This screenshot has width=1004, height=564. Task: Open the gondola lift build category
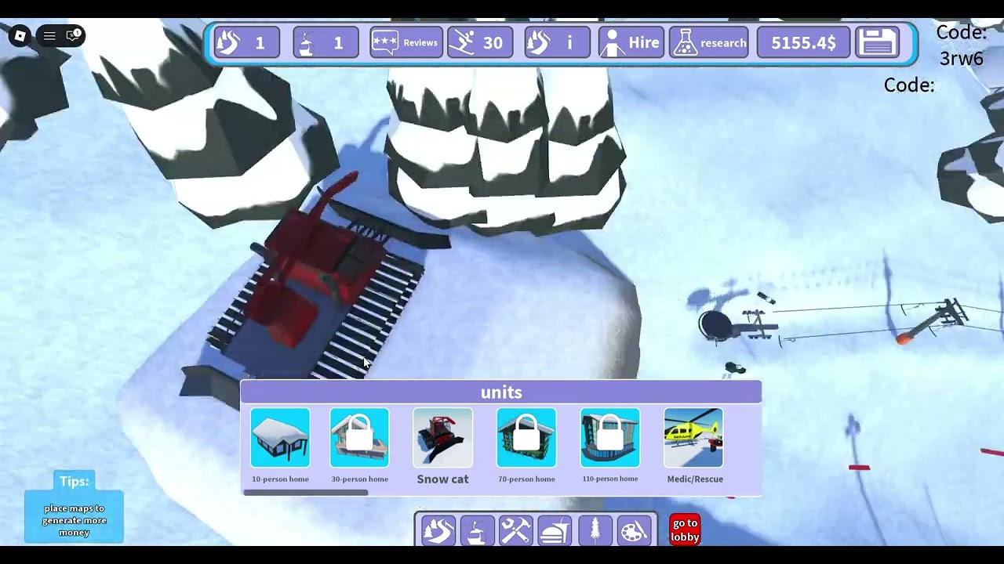click(x=477, y=532)
